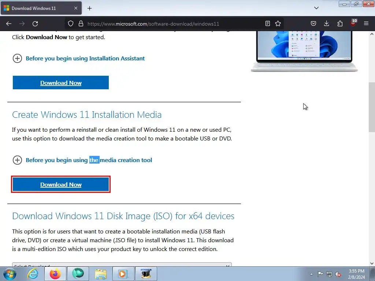Expand Before you begin using Installation Assistant
The image size is (375, 281).
point(79,58)
